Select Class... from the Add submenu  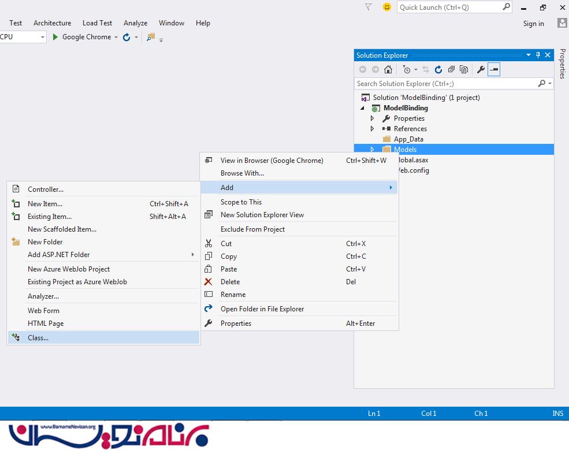pos(38,338)
